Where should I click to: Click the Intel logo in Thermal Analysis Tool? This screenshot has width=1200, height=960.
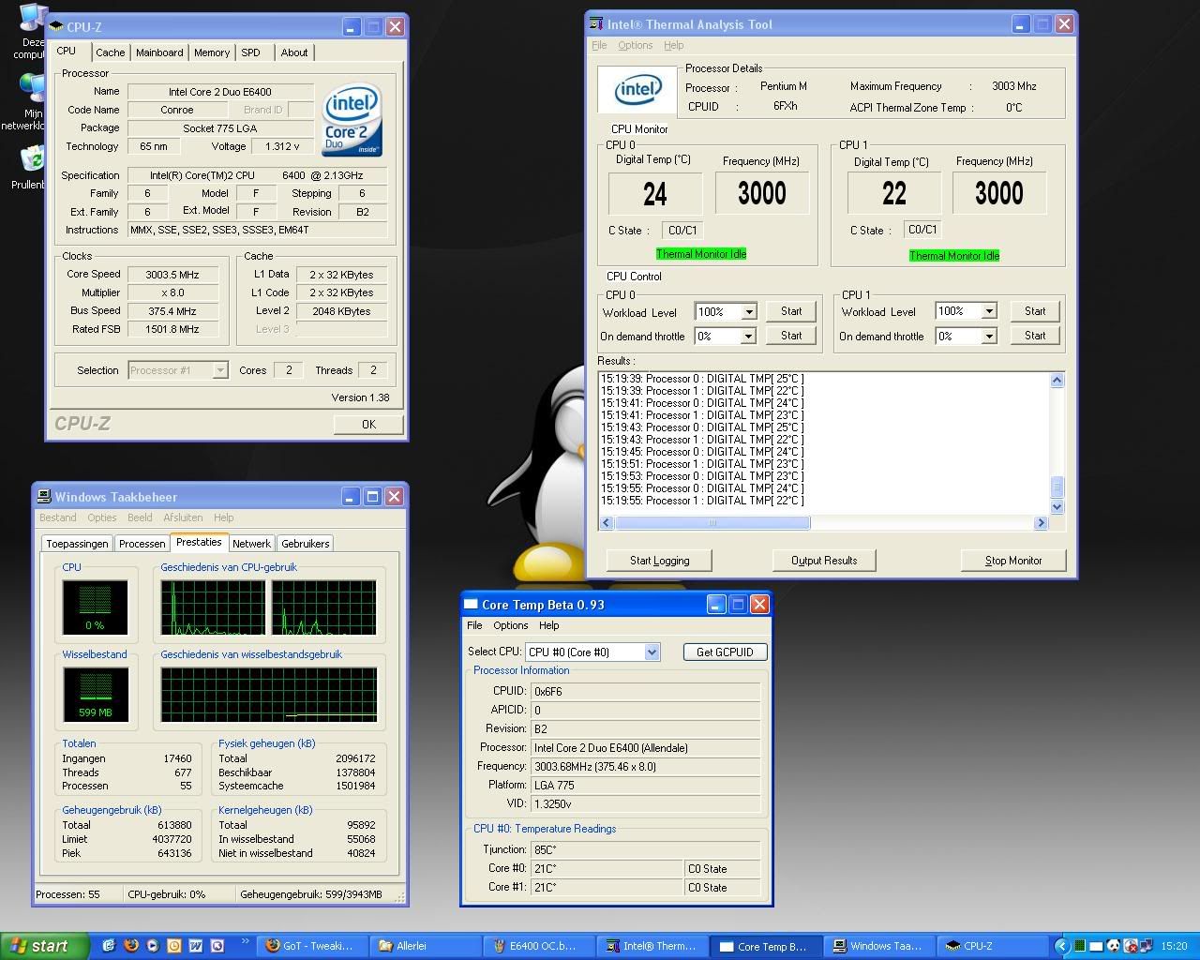[x=637, y=90]
